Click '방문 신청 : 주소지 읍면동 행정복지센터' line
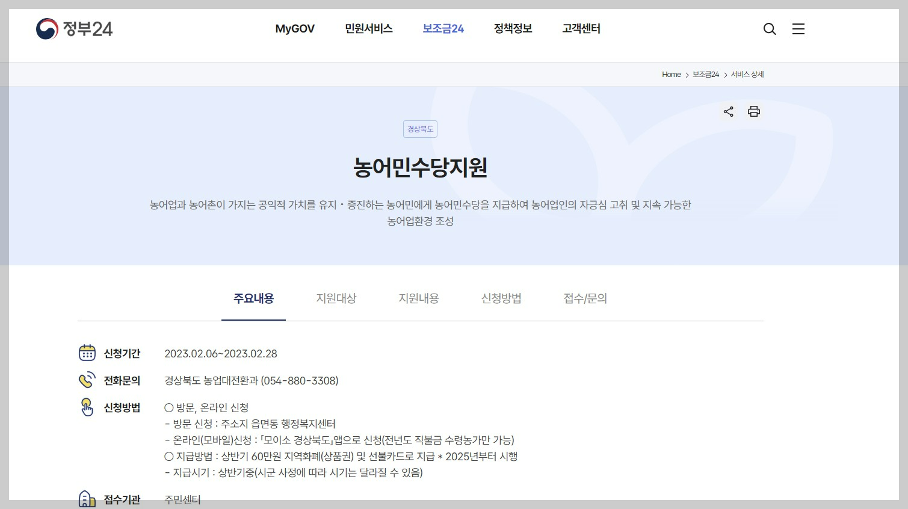 [x=250, y=424]
